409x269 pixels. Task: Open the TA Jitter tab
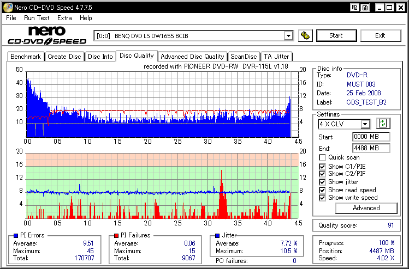coord(276,57)
